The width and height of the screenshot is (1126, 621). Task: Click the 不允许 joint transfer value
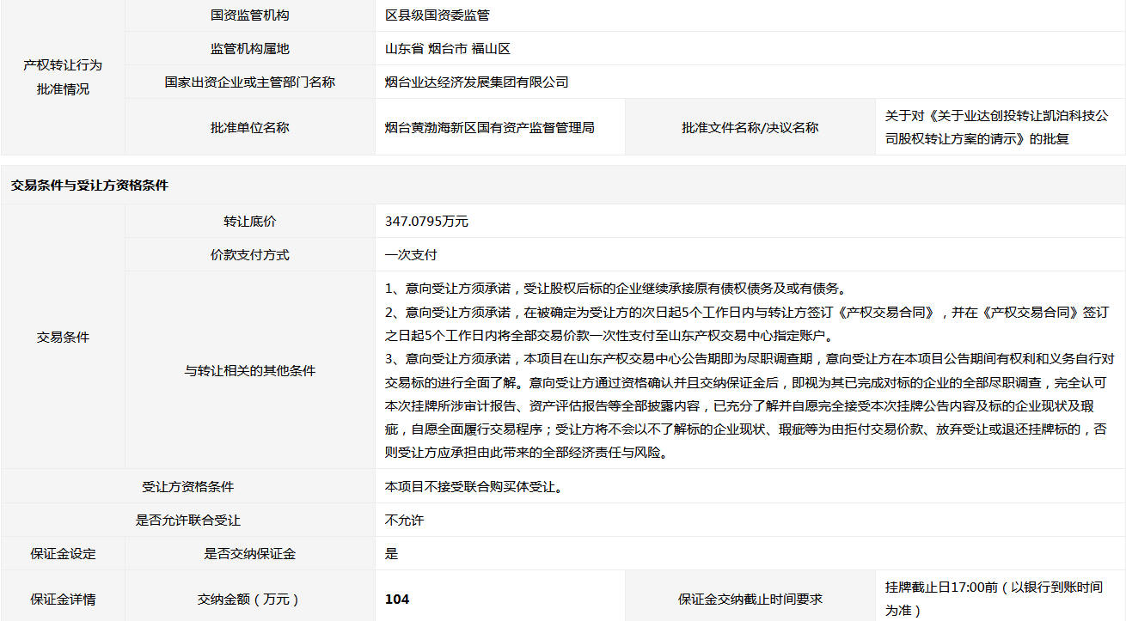[404, 521]
